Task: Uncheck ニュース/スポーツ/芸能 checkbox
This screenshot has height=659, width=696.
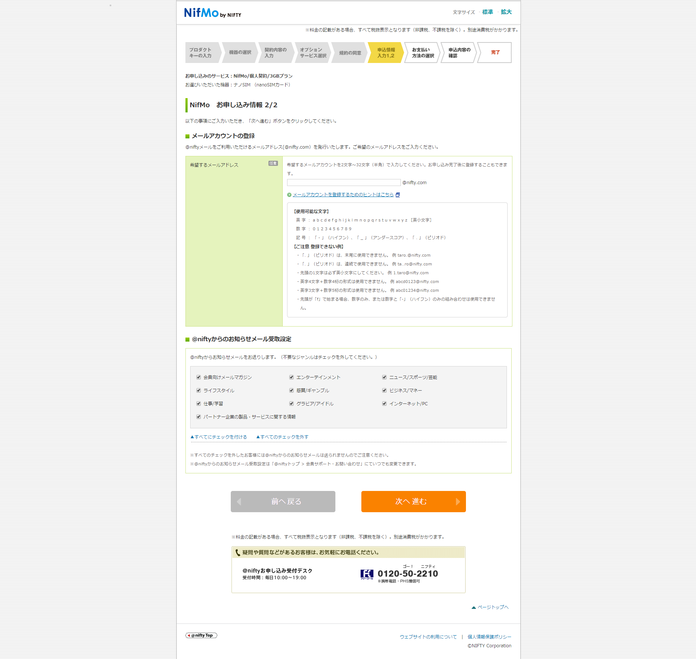Action: click(x=384, y=377)
